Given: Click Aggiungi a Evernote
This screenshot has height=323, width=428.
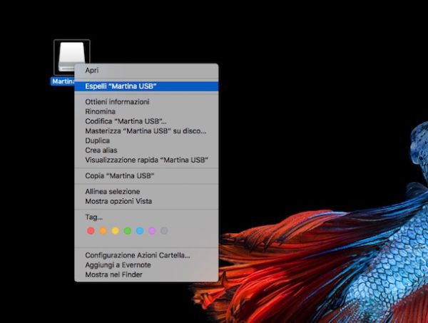Looking at the screenshot, I should (118, 265).
